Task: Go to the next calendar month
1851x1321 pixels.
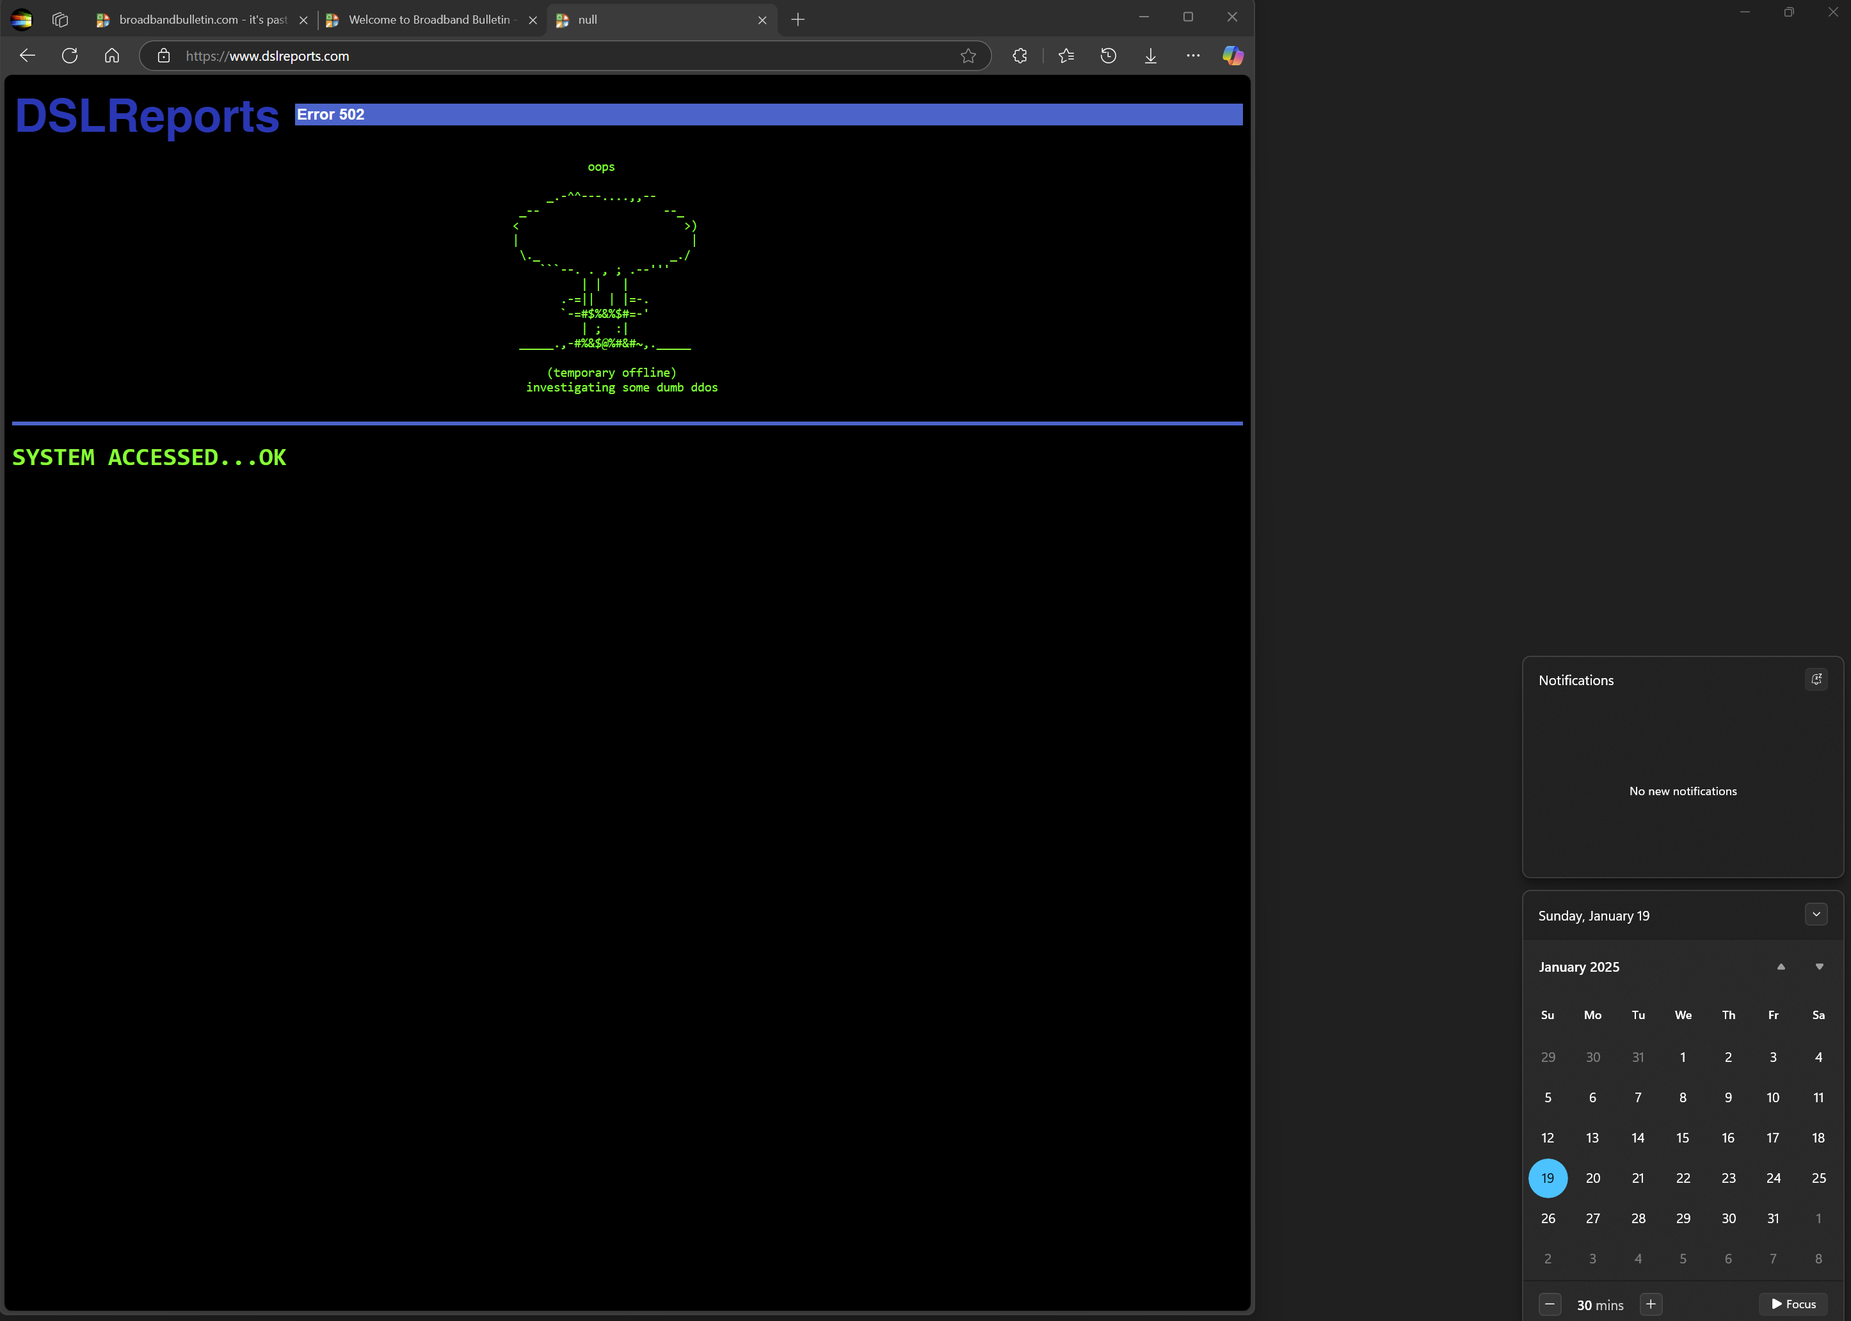Action: click(x=1819, y=967)
